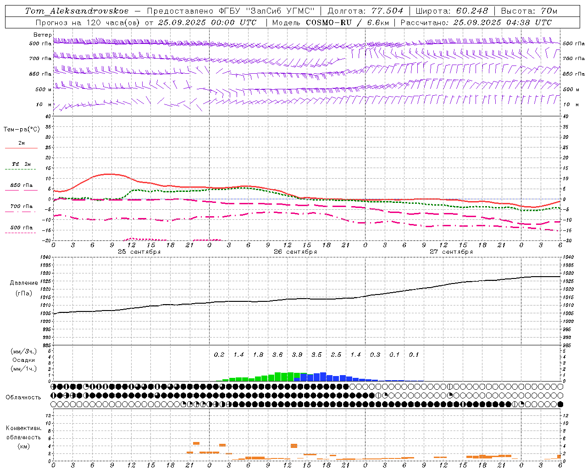The image size is (587, 469).
Task: Select the elevation text Высота: 70м
Action: click(x=529, y=11)
